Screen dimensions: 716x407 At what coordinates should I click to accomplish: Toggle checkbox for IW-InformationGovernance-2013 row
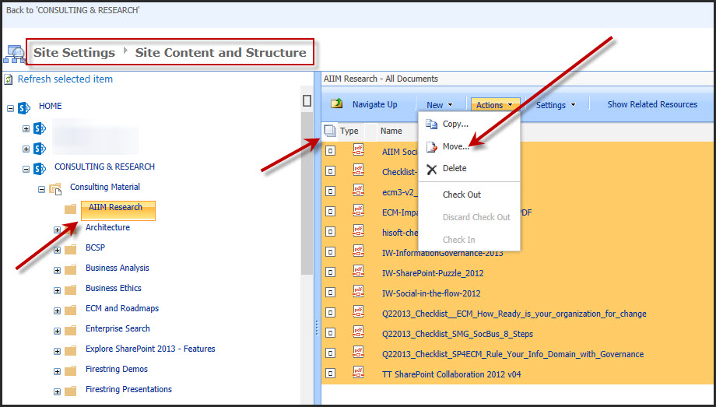point(330,252)
